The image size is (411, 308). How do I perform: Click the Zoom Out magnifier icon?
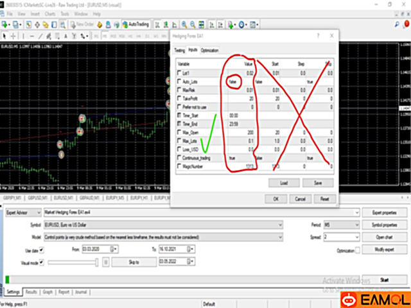click(193, 24)
